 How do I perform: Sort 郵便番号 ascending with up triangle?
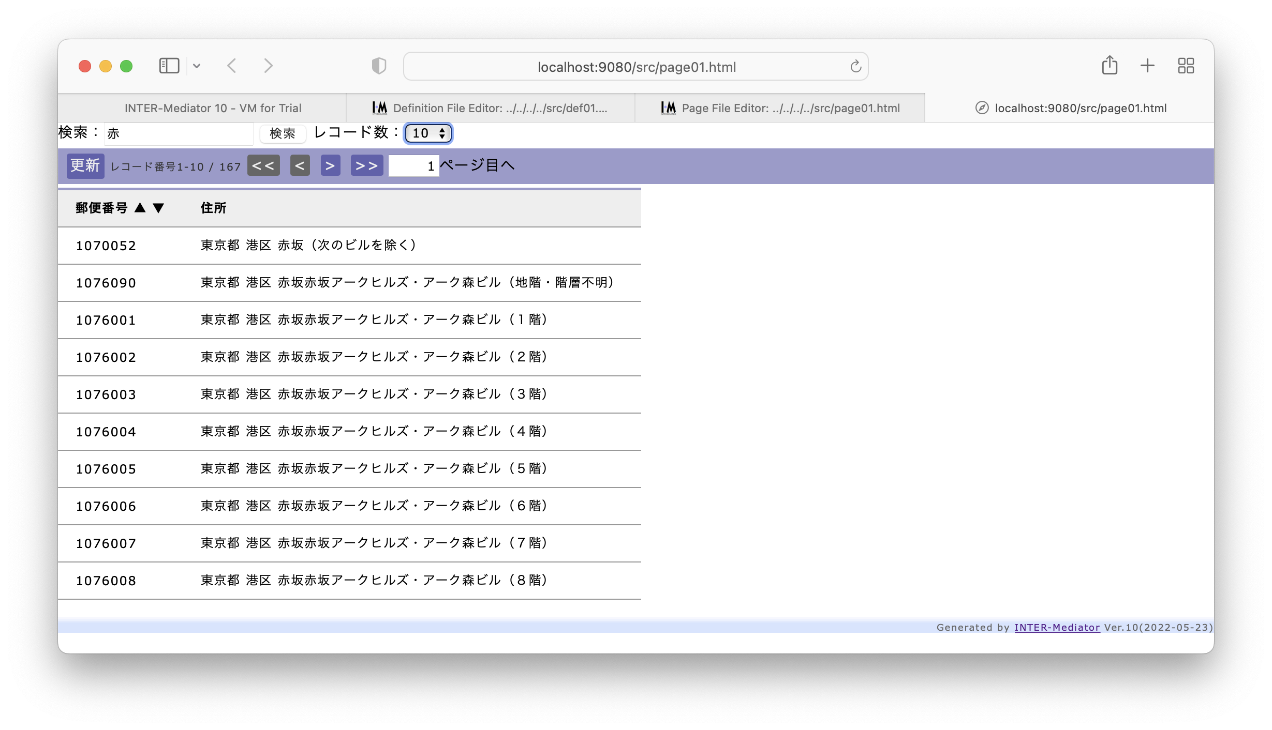[140, 208]
